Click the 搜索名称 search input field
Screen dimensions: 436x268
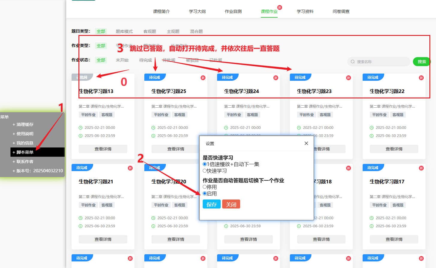click(379, 62)
